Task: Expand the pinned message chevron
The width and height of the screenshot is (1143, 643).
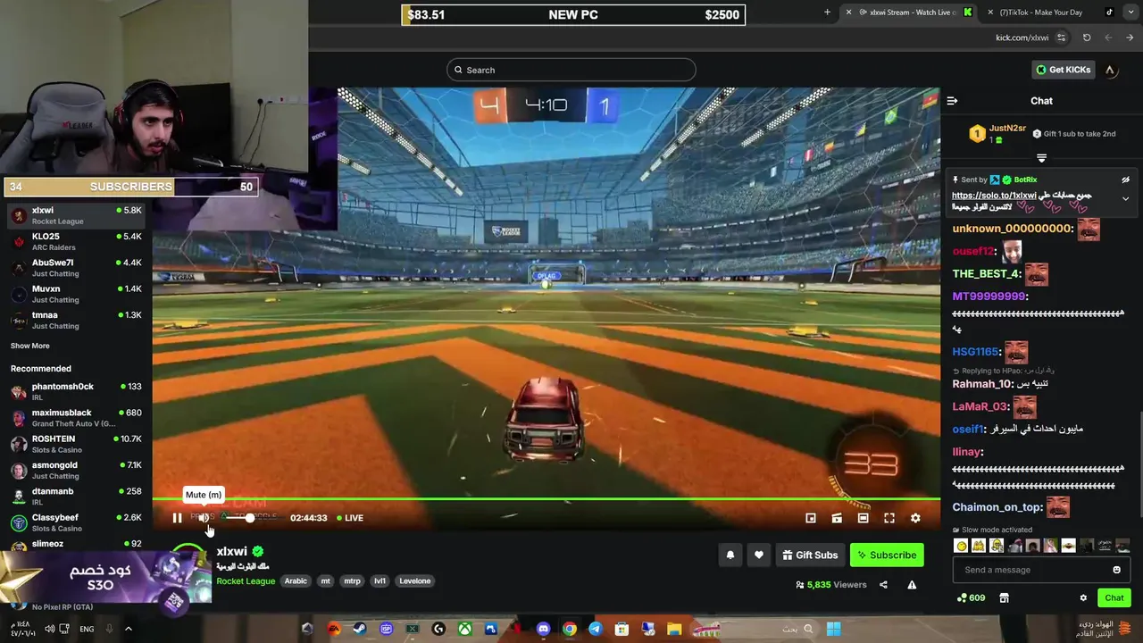Action: tap(1125, 198)
